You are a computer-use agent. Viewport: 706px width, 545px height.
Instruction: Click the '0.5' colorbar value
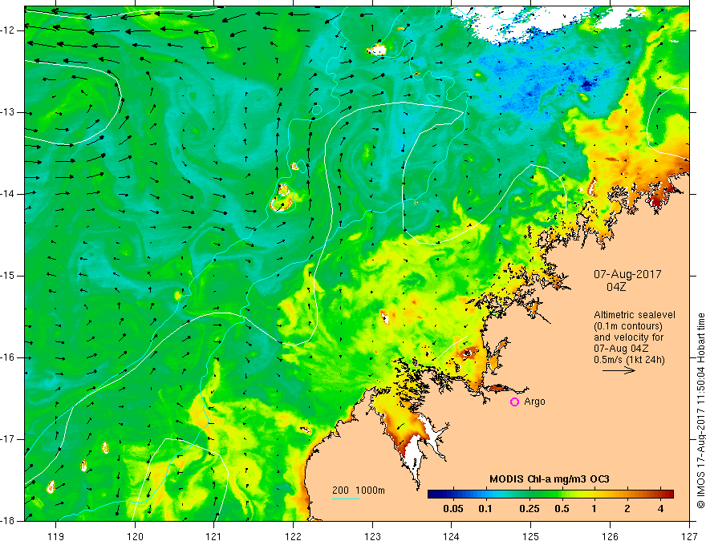[562, 509]
